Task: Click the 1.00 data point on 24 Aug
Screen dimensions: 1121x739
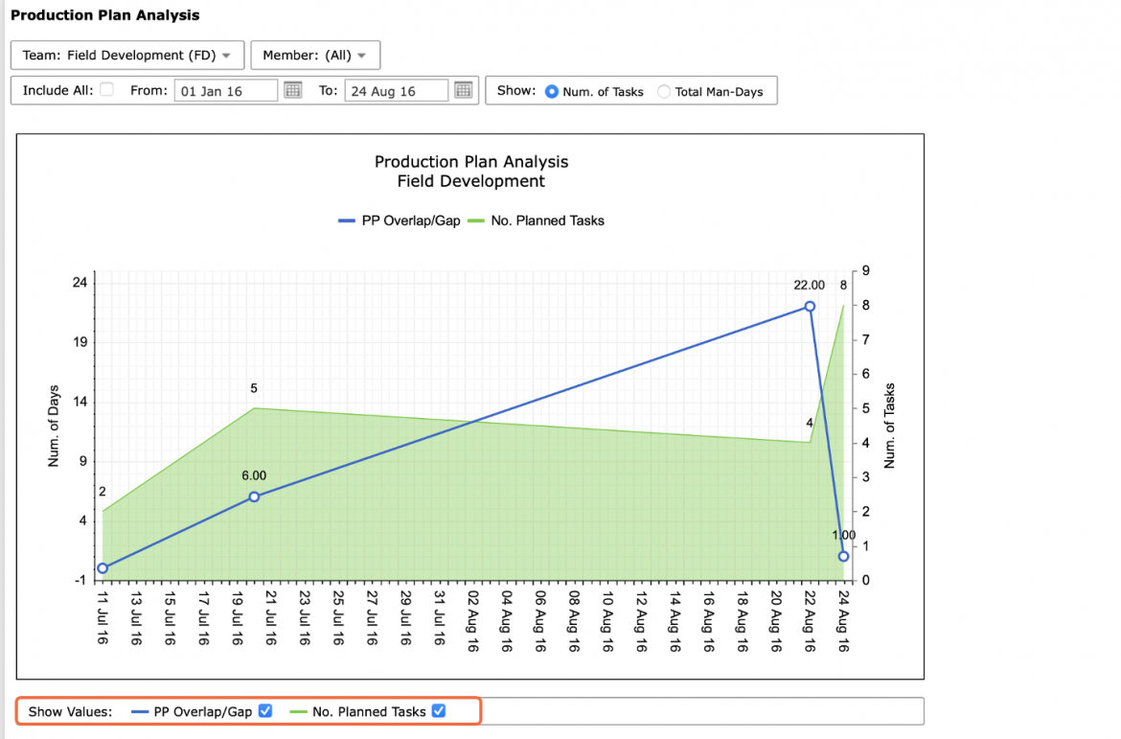Action: coord(843,556)
